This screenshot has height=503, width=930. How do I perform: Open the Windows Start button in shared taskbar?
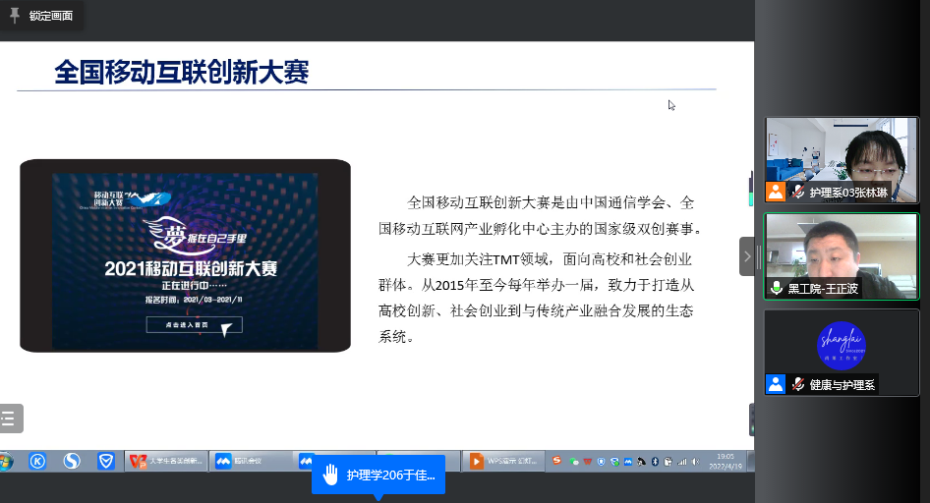pos(7,461)
